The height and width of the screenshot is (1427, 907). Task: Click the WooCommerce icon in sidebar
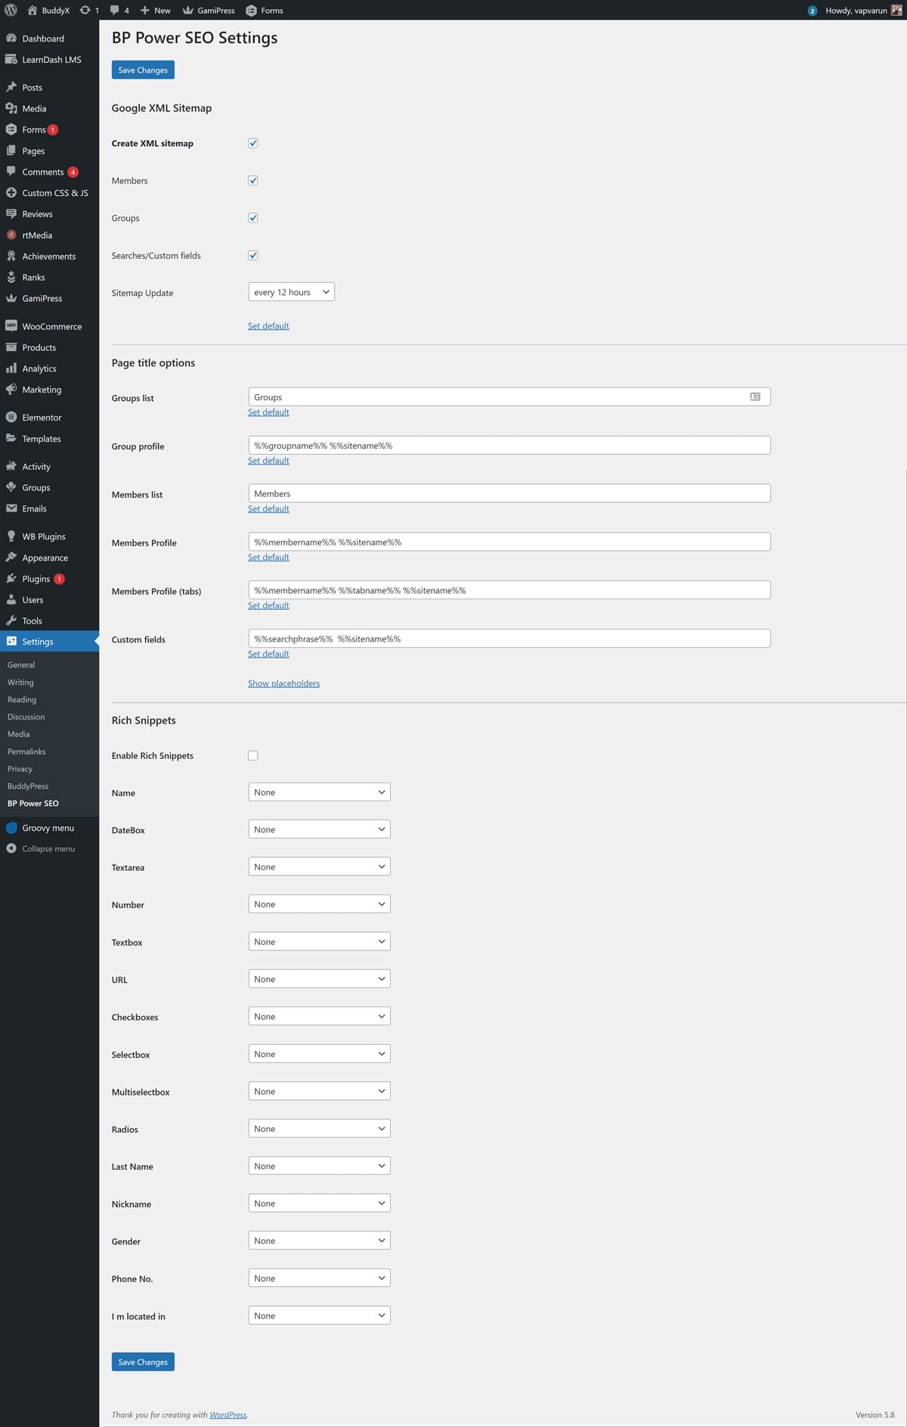tap(11, 326)
